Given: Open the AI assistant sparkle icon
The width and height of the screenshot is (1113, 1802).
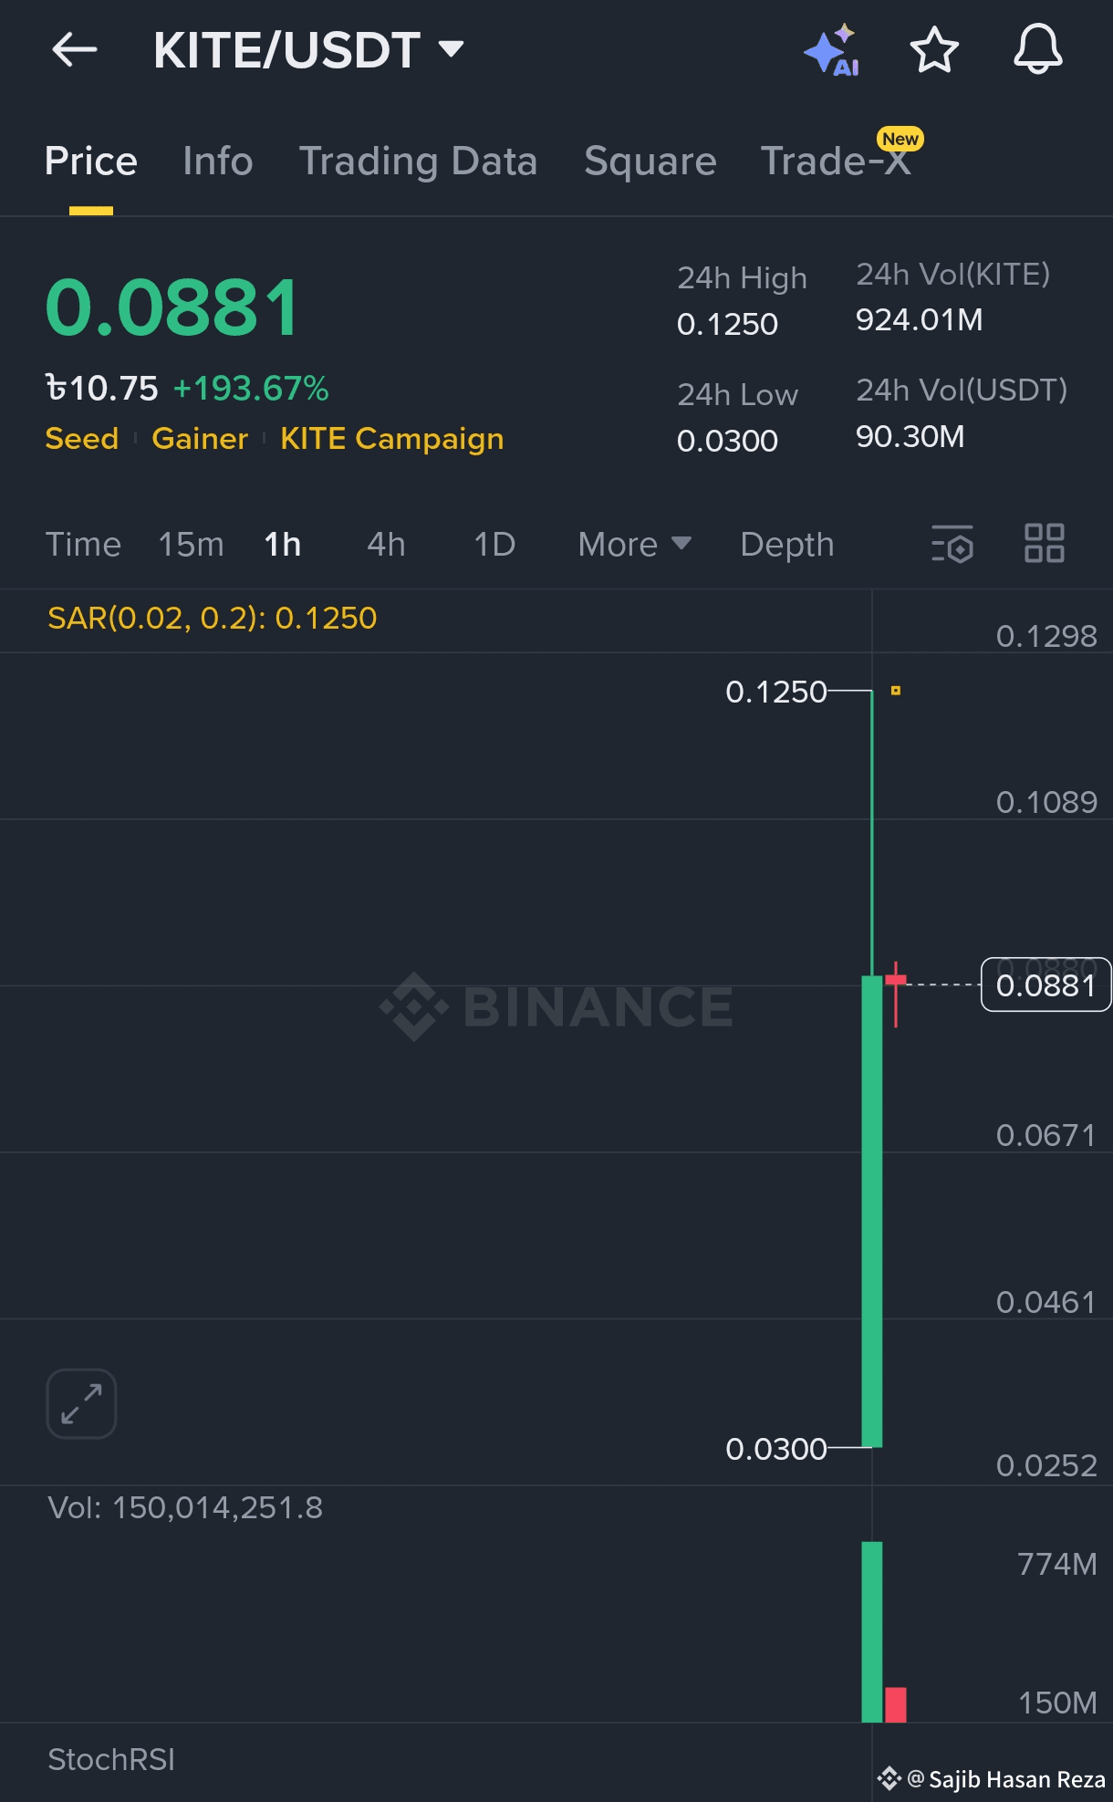Looking at the screenshot, I should tap(831, 51).
